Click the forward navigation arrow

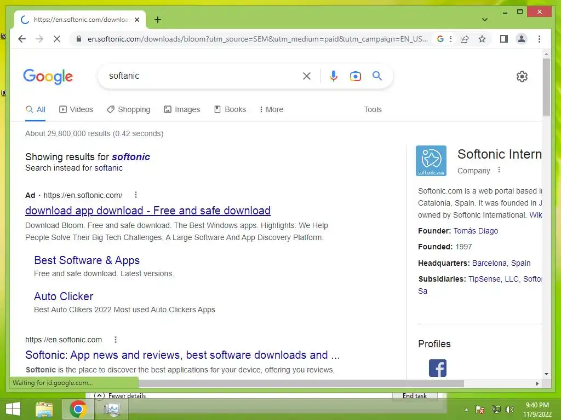(39, 39)
